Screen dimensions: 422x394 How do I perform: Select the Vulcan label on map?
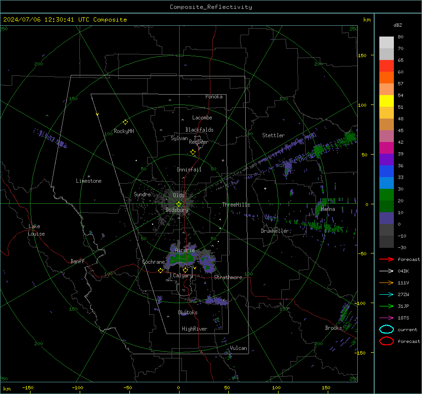(x=238, y=348)
